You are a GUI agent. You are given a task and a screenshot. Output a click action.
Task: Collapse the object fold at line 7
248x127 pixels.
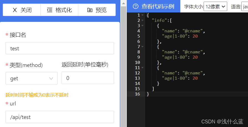[x=143, y=47]
